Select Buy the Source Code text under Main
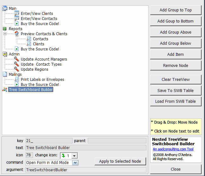The image size is (205, 176). point(40,24)
